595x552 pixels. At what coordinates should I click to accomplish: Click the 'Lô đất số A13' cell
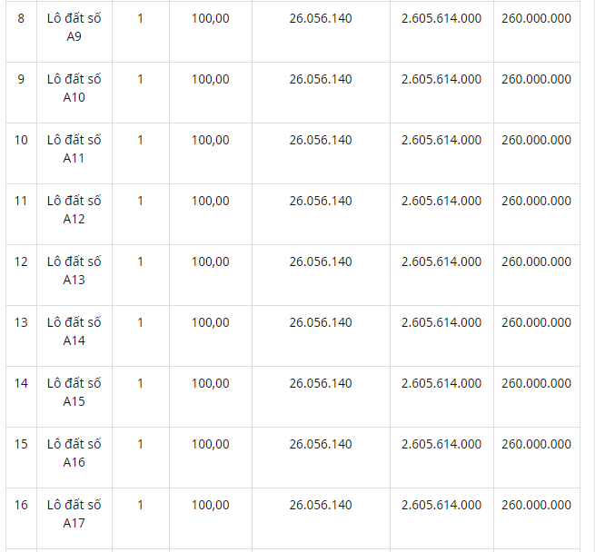pyautogui.click(x=74, y=271)
